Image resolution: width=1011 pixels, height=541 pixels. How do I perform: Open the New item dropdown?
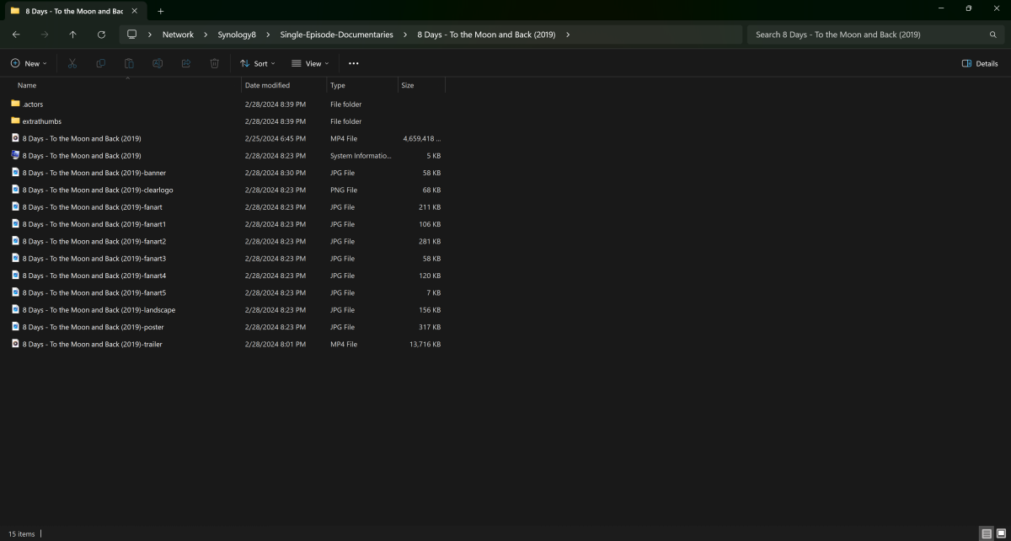[29, 63]
